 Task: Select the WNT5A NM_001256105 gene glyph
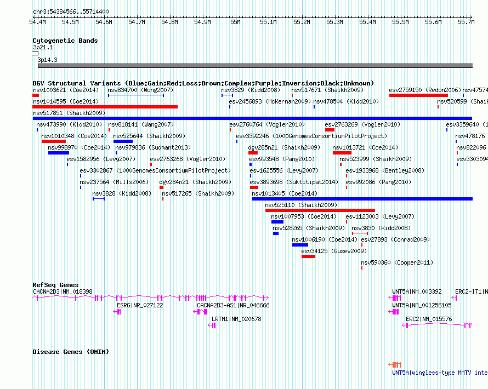point(394,312)
